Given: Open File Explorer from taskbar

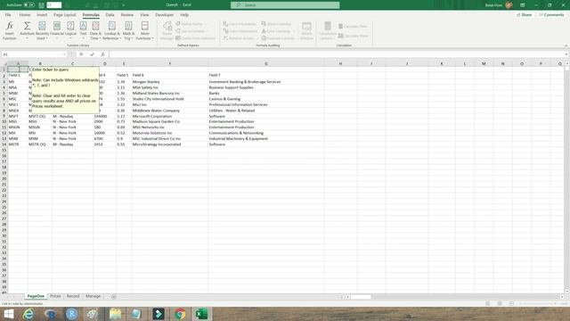Looking at the screenshot, I should click(x=115, y=314).
